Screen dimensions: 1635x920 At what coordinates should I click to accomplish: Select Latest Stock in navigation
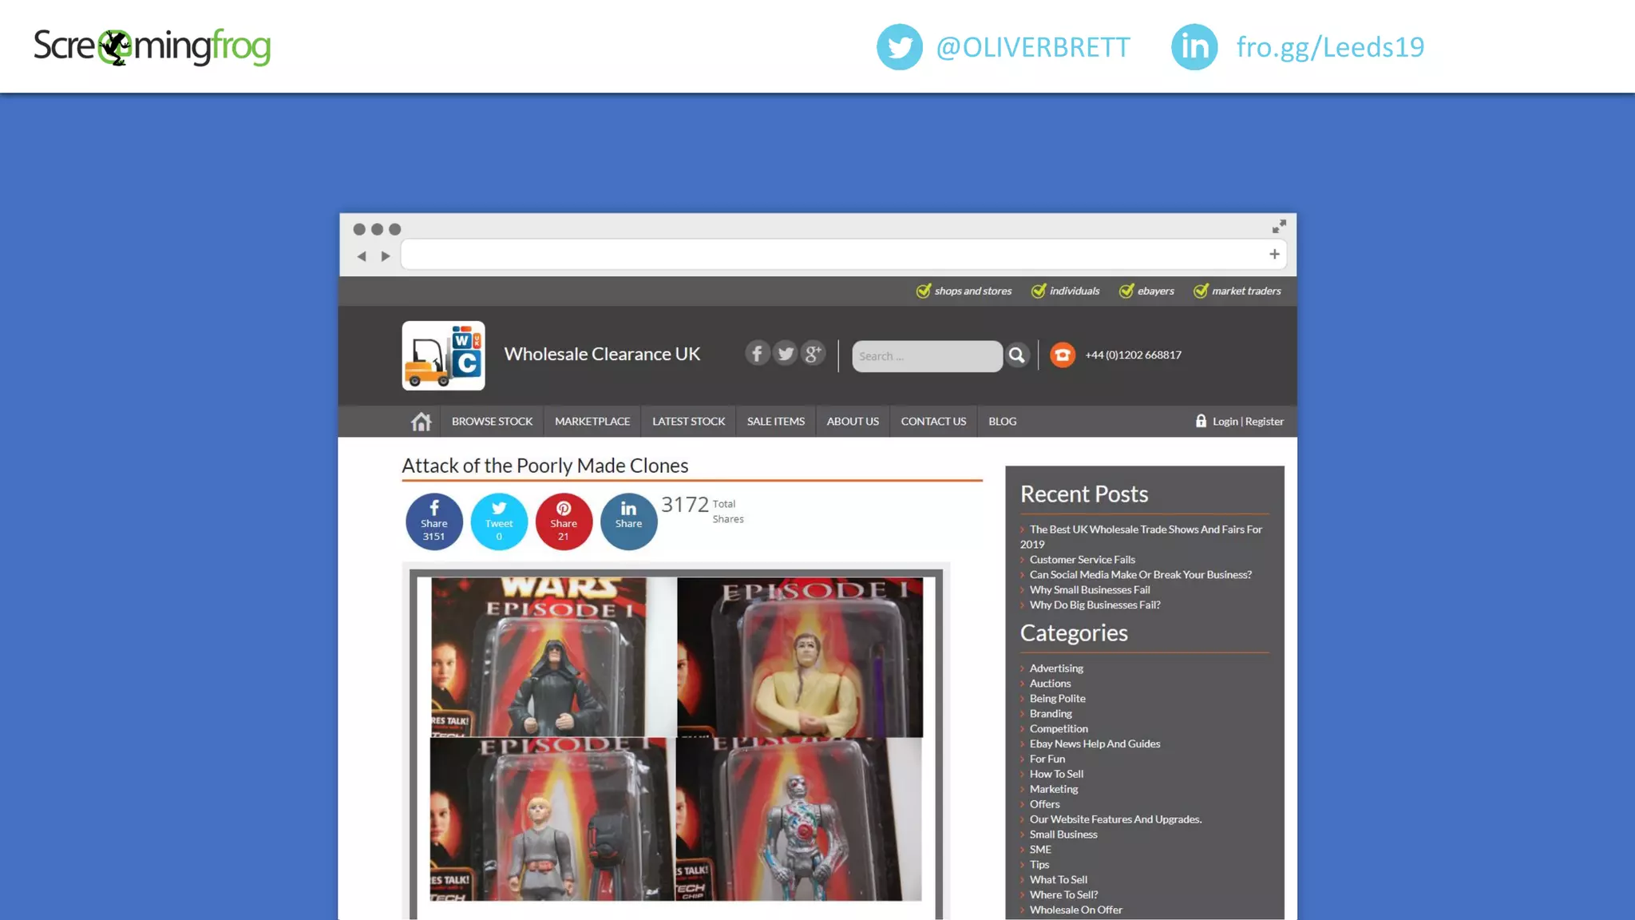coord(688,422)
